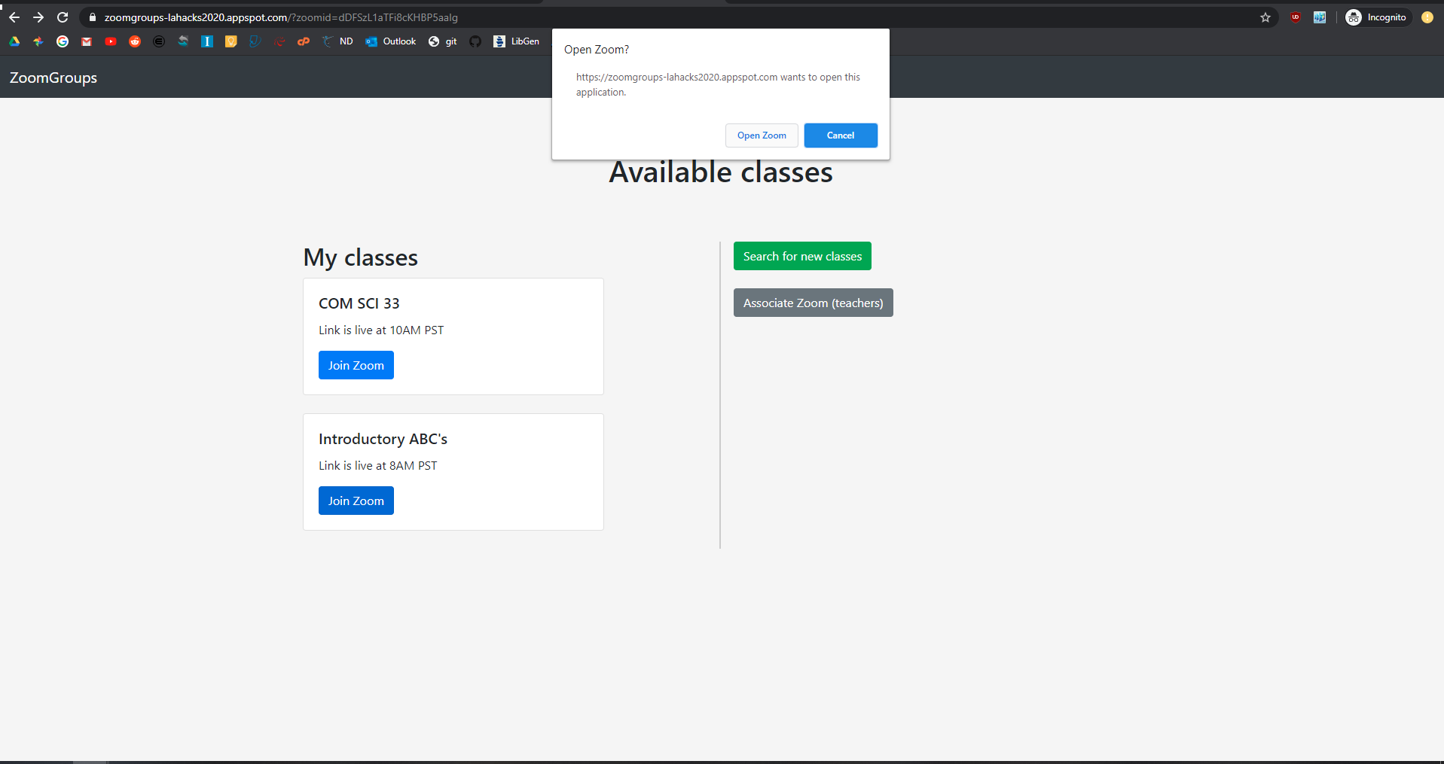Click Search for new classes button
The width and height of the screenshot is (1444, 764).
click(802, 256)
